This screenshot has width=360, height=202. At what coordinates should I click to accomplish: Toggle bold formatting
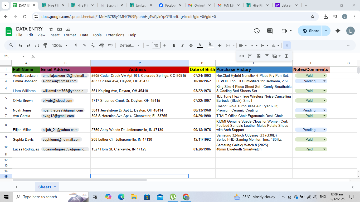(174, 46)
